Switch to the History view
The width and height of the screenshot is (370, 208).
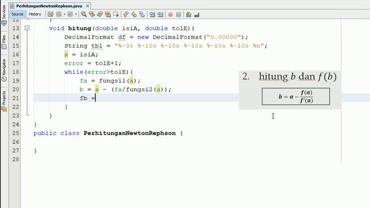pyautogui.click(x=35, y=14)
